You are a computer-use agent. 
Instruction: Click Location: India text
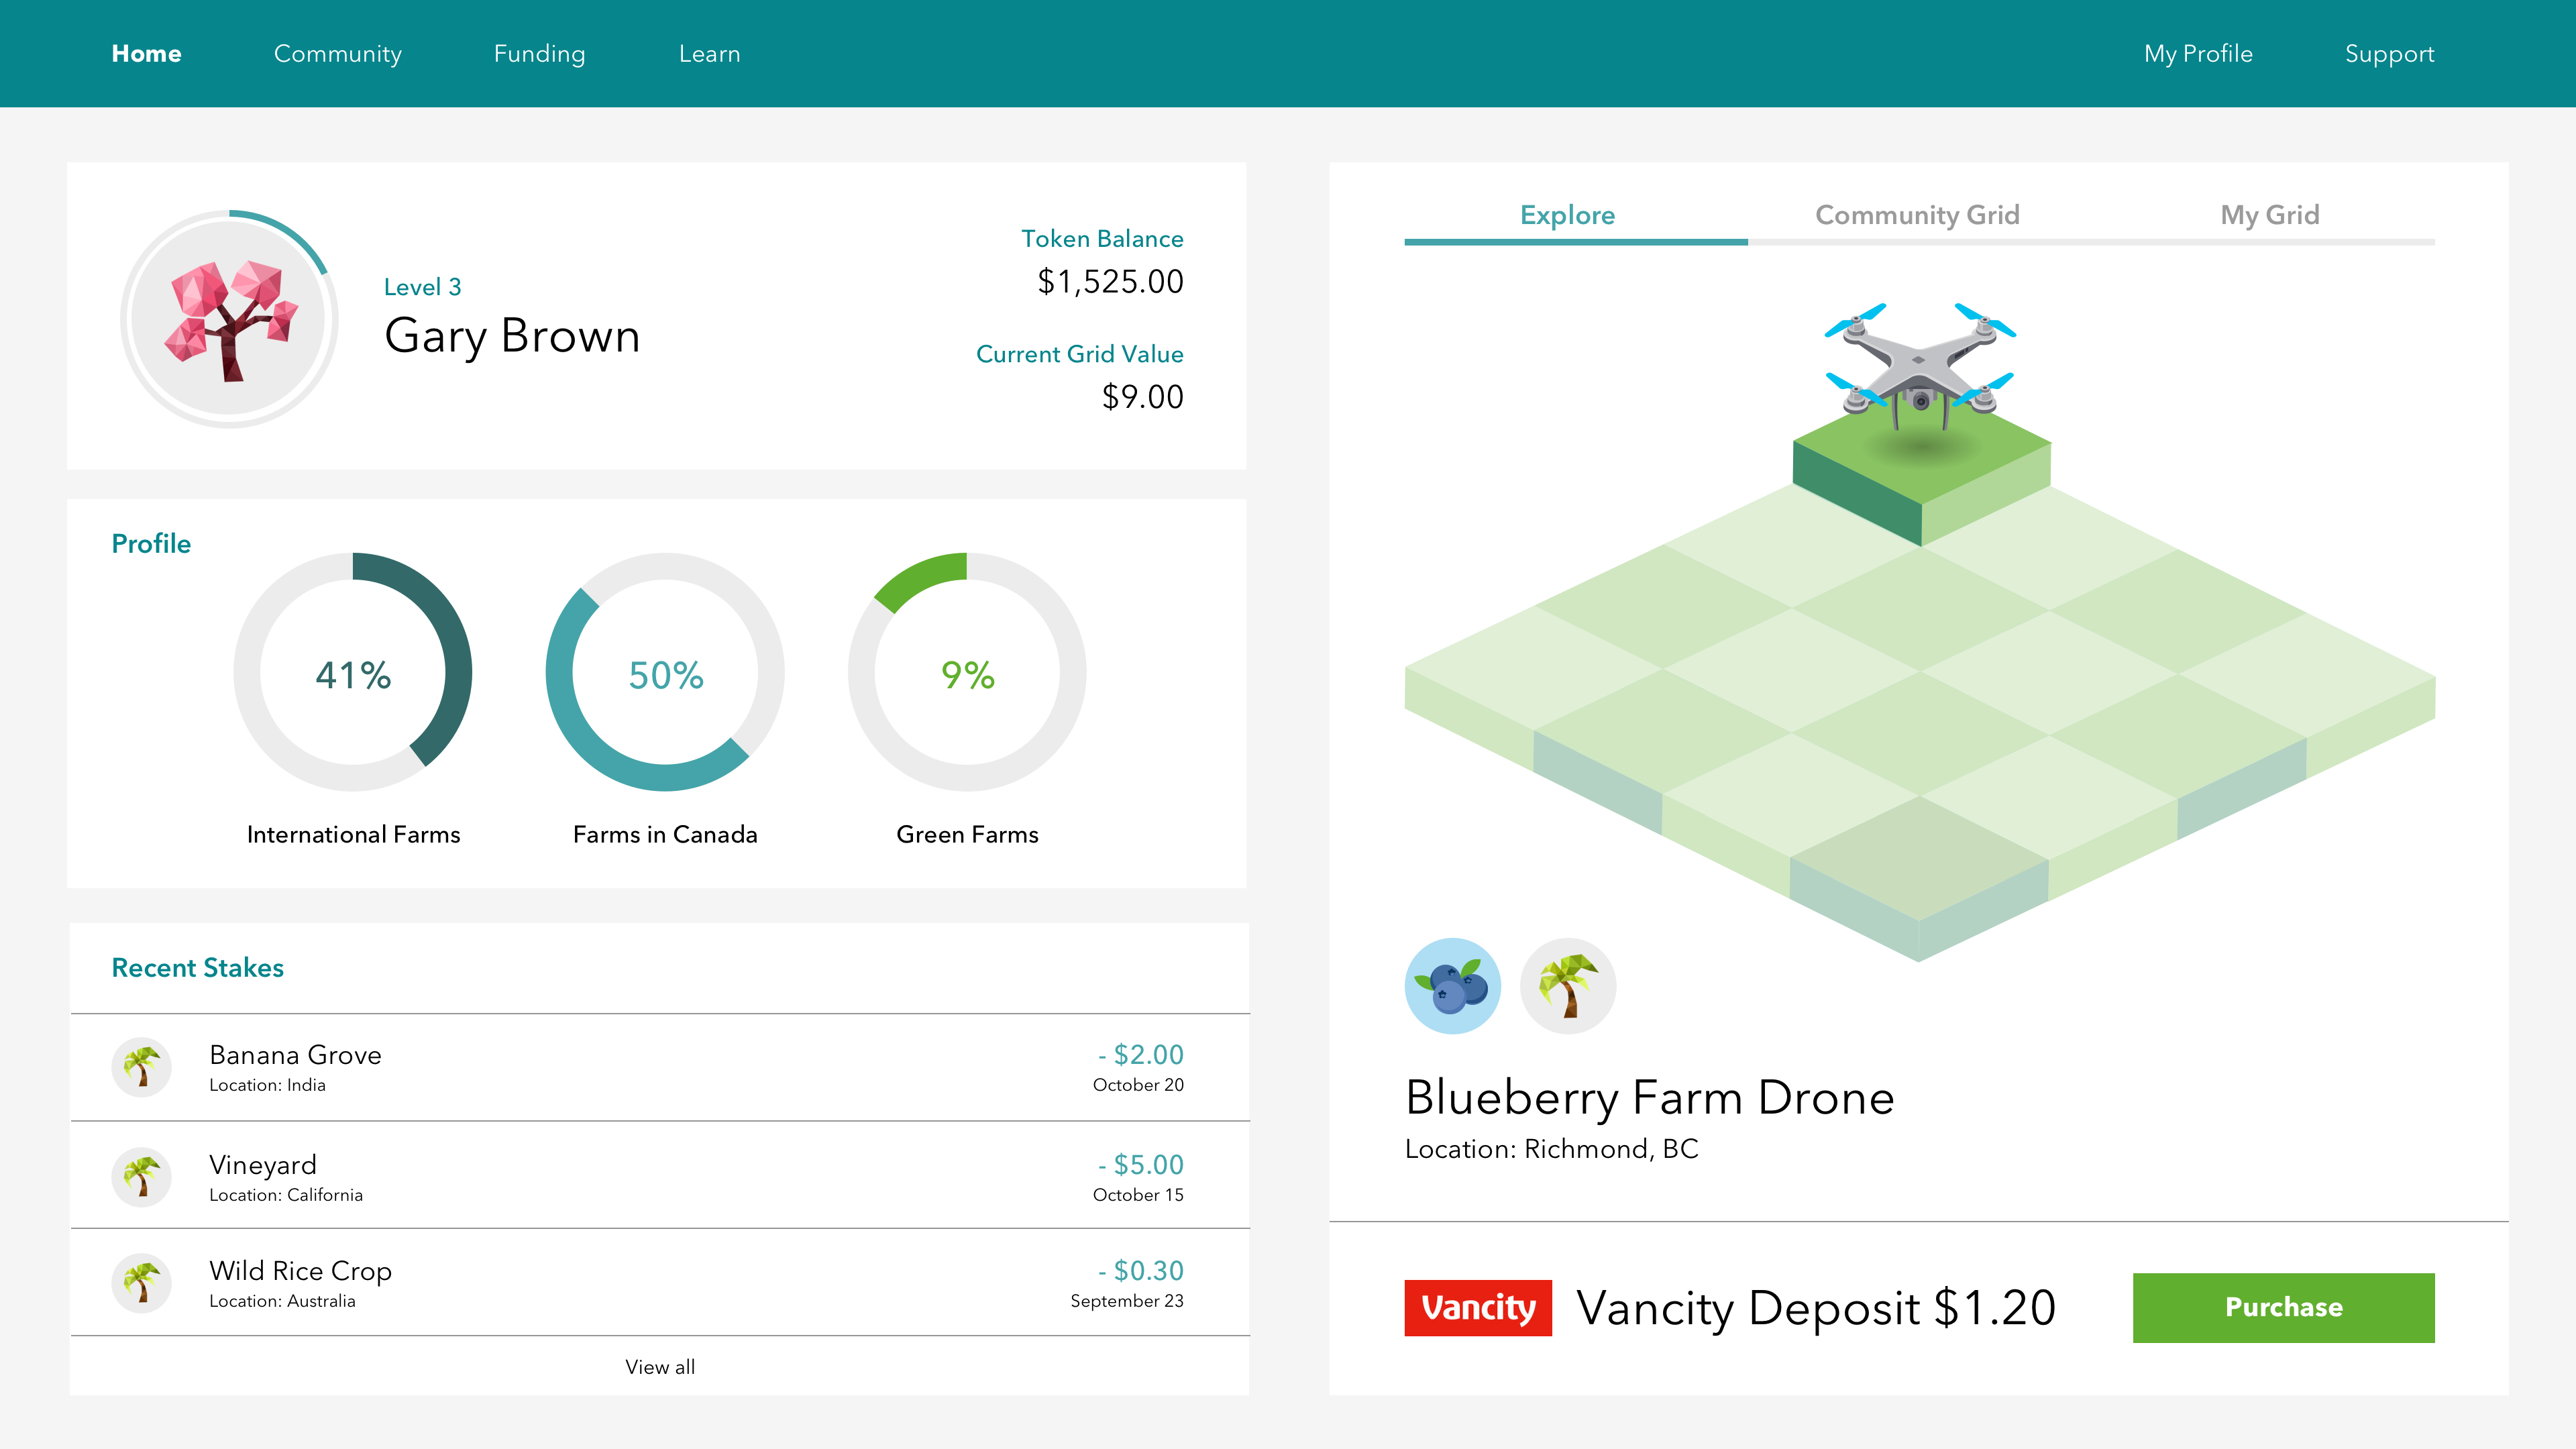267,1085
